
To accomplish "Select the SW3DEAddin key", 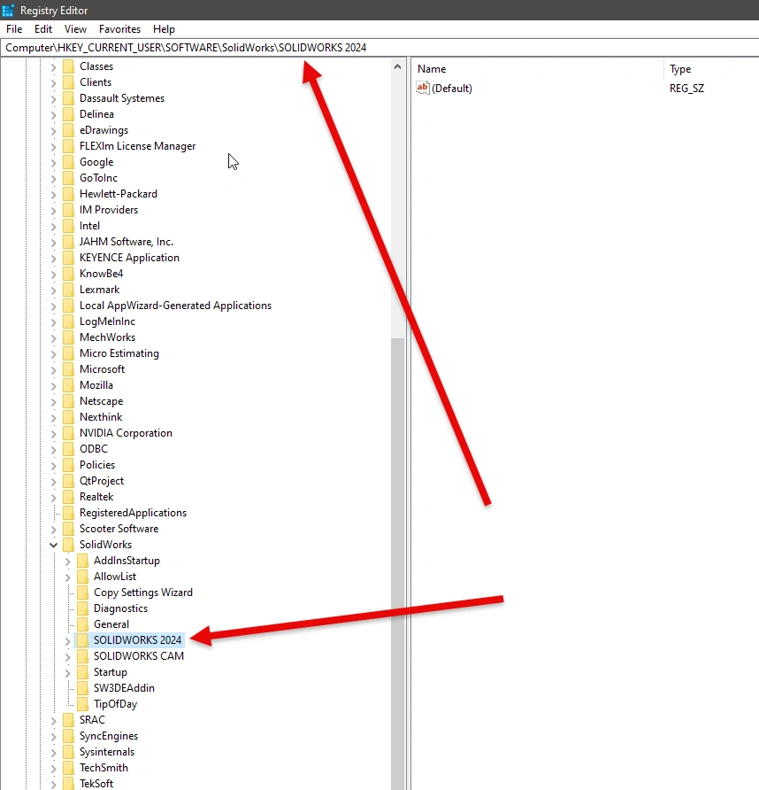I will (124, 688).
